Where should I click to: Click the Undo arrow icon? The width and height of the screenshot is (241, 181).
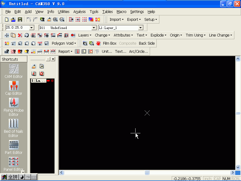point(29,19)
